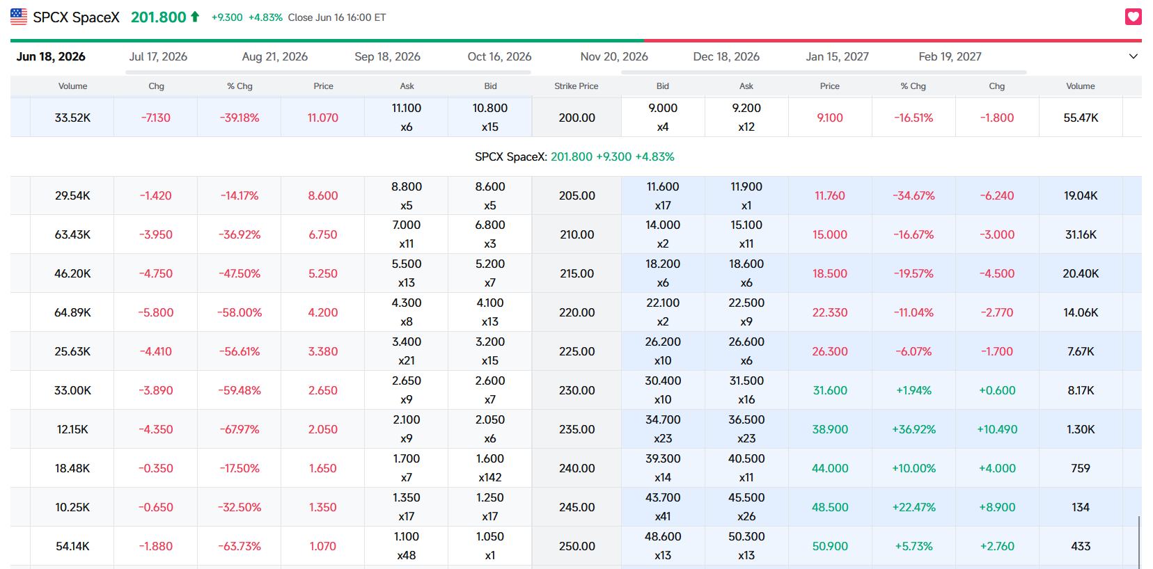
Task: Click the put price 9.100
Action: [830, 118]
